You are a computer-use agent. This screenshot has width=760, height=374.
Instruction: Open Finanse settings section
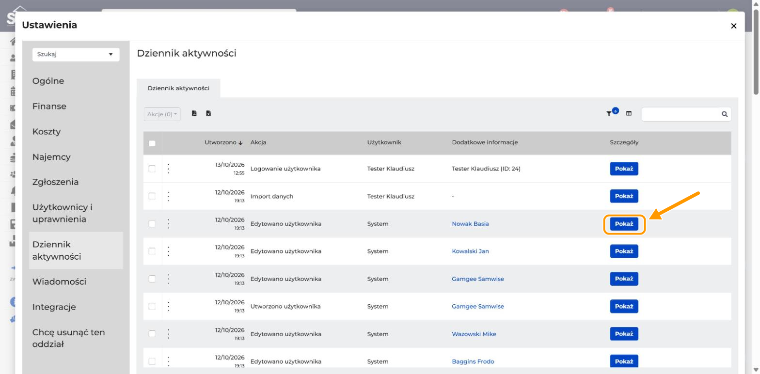pyautogui.click(x=49, y=106)
